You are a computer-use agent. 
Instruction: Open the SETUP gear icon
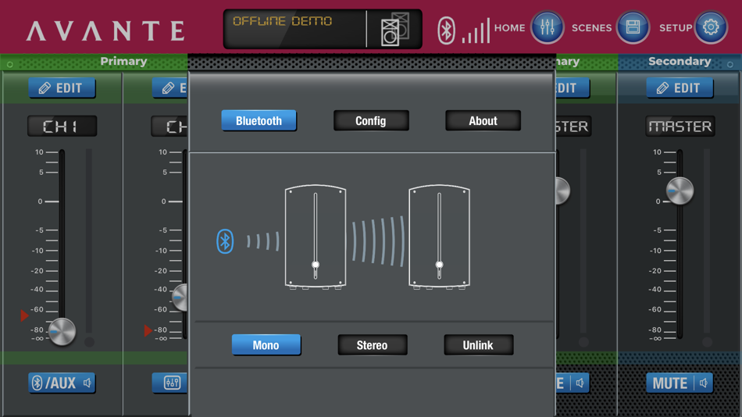point(710,27)
